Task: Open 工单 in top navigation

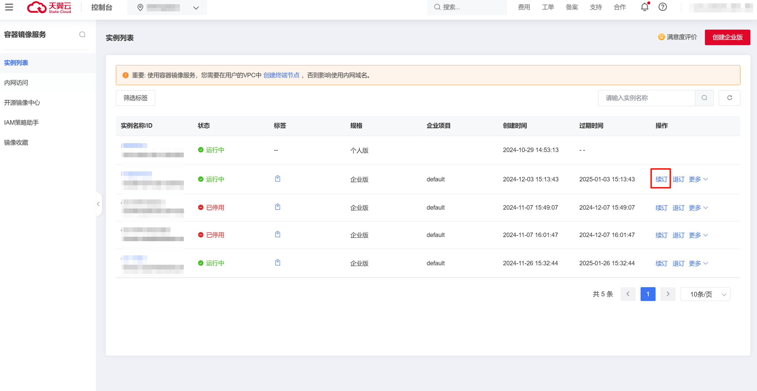Action: pos(548,7)
